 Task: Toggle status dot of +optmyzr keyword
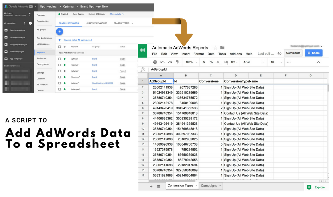(x=64, y=65)
